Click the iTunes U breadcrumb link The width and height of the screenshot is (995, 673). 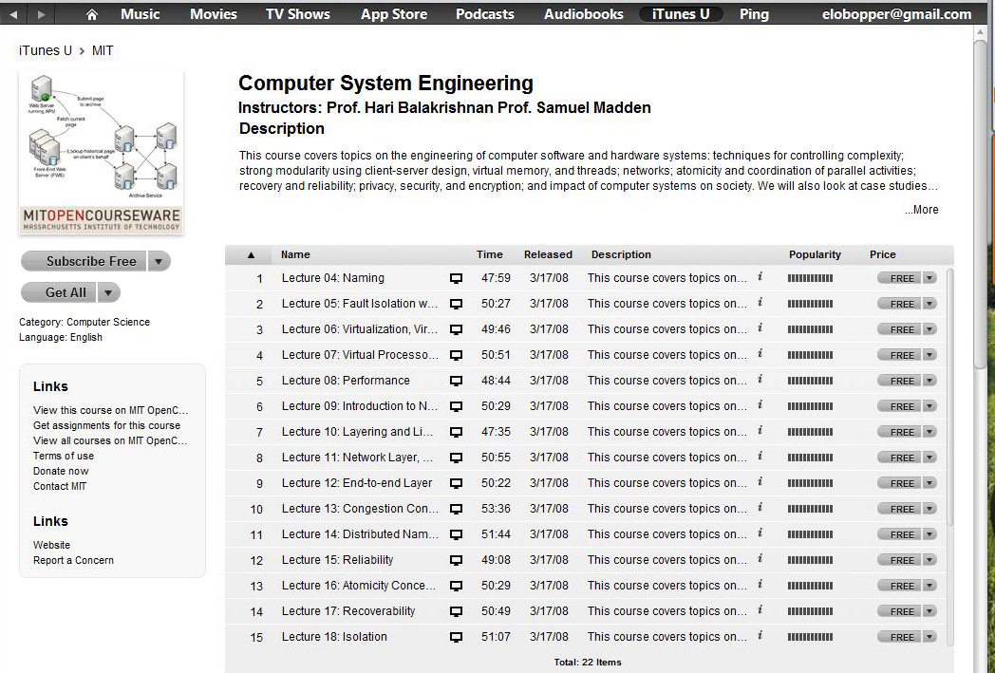point(46,50)
